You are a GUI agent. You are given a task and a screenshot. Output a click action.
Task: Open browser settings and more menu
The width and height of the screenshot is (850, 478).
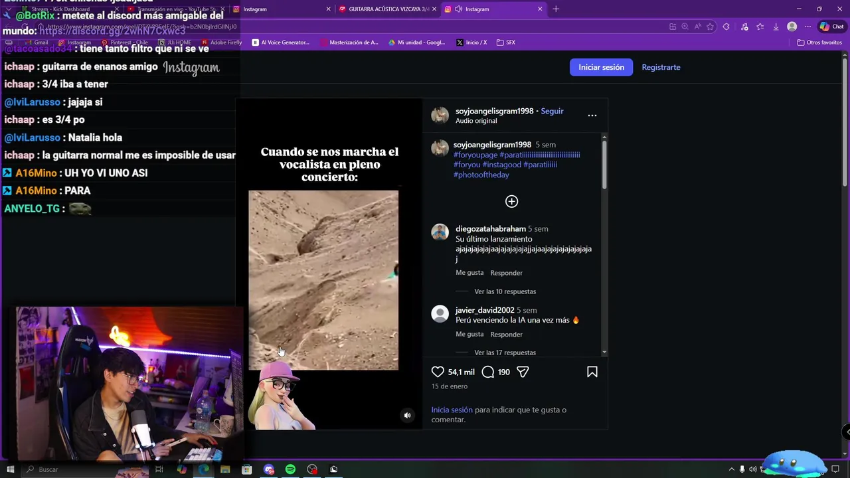click(x=807, y=27)
